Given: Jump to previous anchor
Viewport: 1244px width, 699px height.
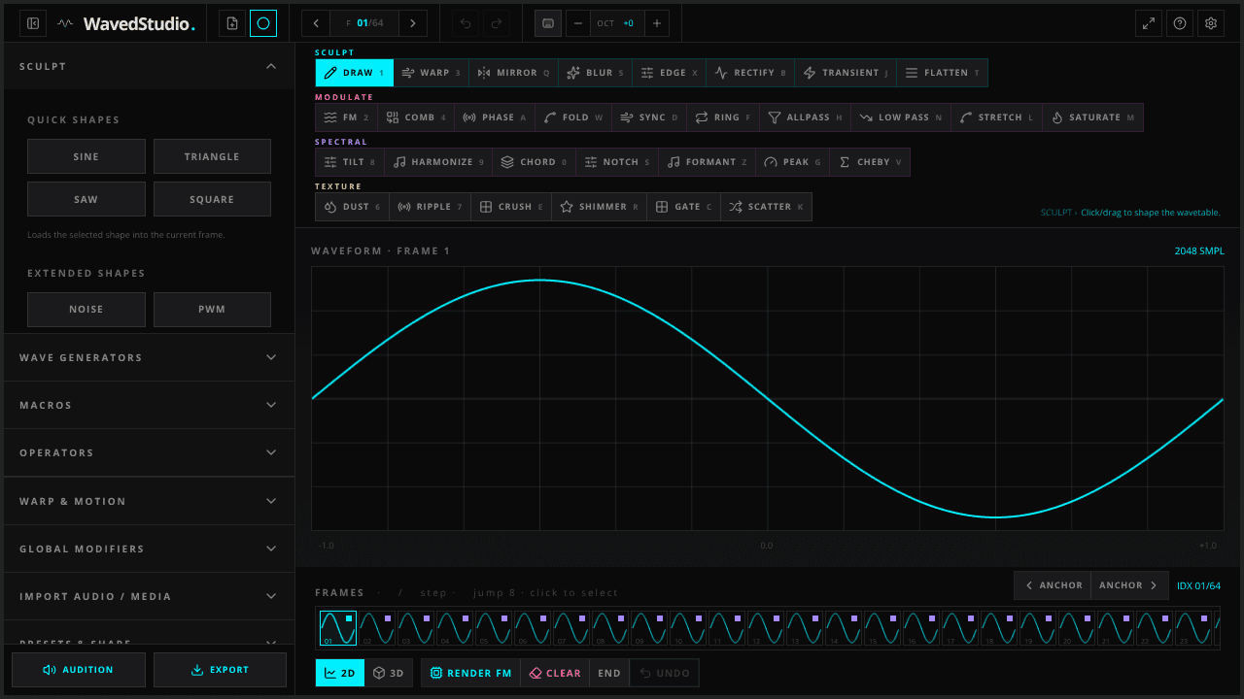Looking at the screenshot, I should [1053, 585].
